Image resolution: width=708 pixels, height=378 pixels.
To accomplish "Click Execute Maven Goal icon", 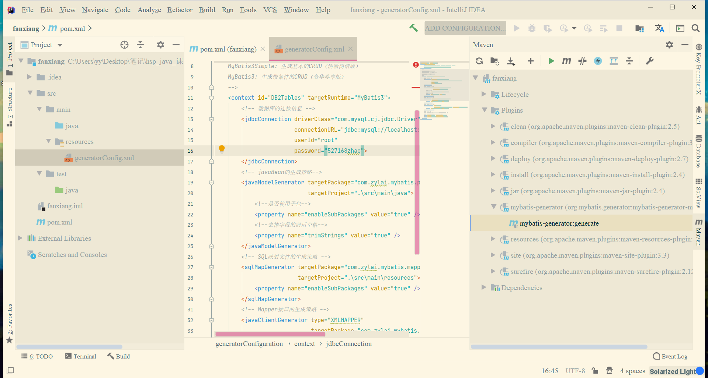I will pos(566,61).
